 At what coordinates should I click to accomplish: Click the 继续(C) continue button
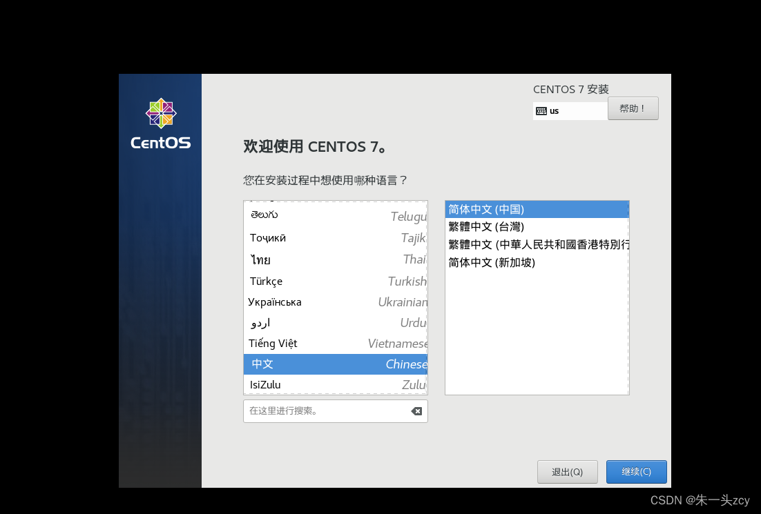point(635,472)
